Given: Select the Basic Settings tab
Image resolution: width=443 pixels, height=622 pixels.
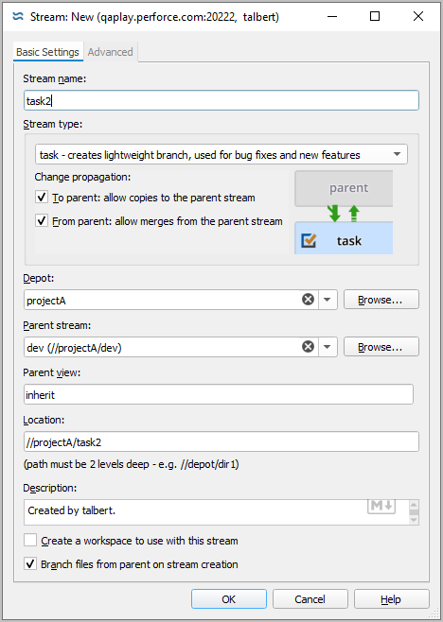Looking at the screenshot, I should click(x=47, y=52).
